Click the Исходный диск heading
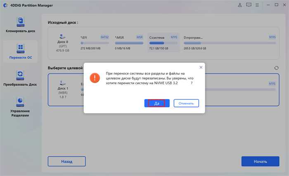 click(63, 22)
